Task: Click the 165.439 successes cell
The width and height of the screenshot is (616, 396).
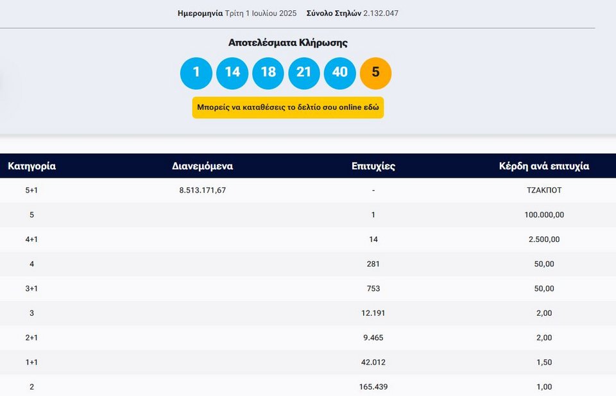Action: pyautogui.click(x=373, y=387)
